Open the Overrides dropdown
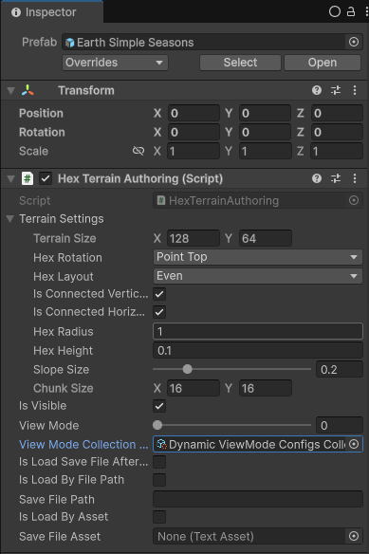The height and width of the screenshot is (554, 369). tap(115, 63)
